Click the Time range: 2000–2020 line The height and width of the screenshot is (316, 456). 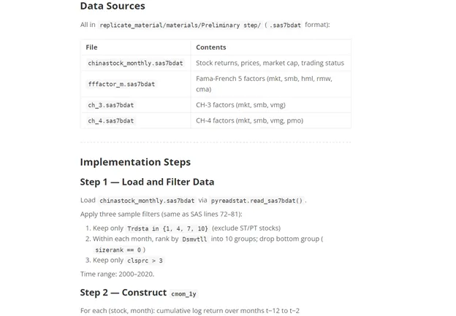pos(117,274)
